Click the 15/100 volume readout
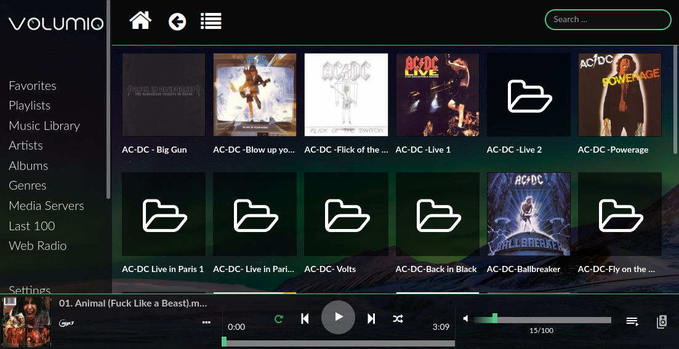Screen dimensions: 679x349 pos(541,331)
